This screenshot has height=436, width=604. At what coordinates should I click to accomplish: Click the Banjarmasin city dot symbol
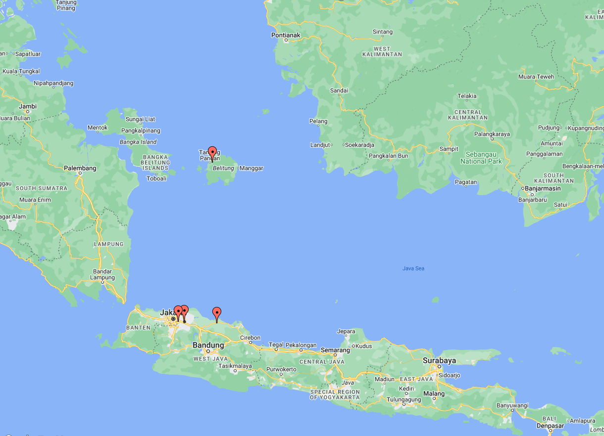point(523,188)
